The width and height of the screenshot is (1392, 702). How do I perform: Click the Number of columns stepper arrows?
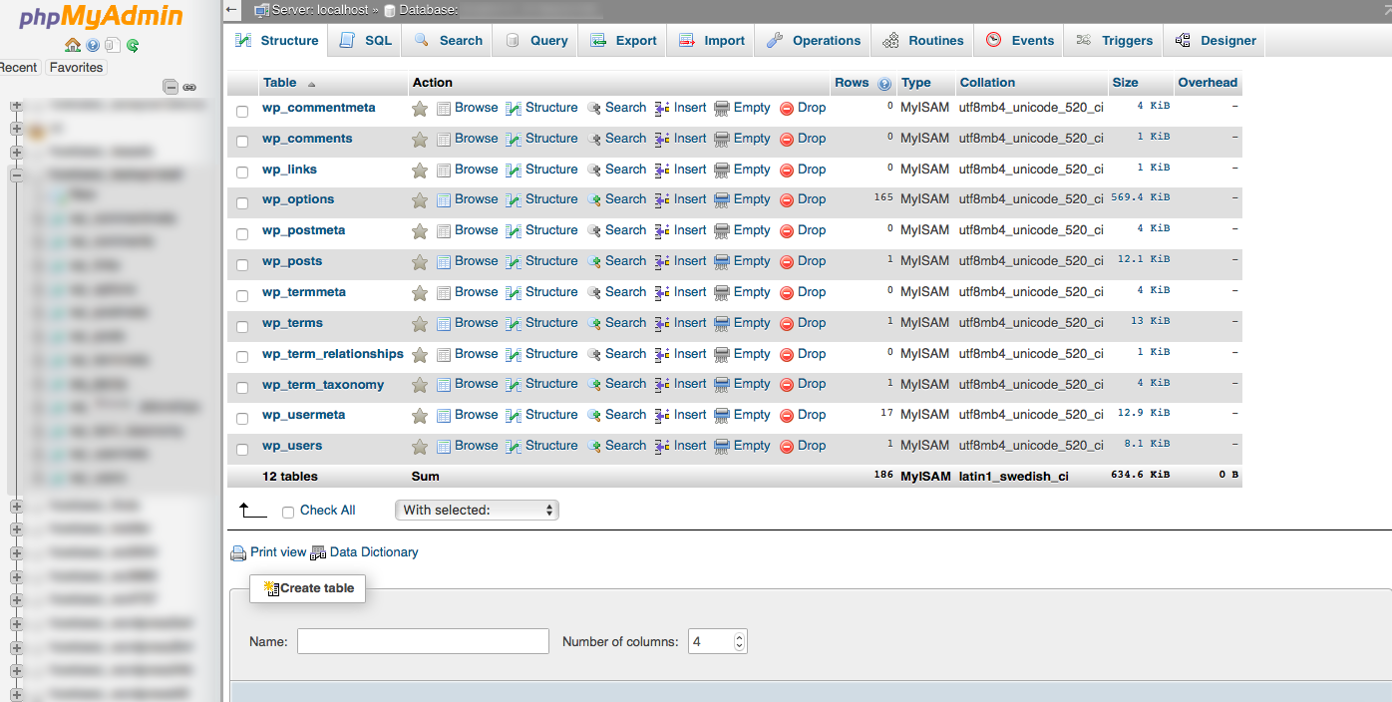(x=739, y=641)
